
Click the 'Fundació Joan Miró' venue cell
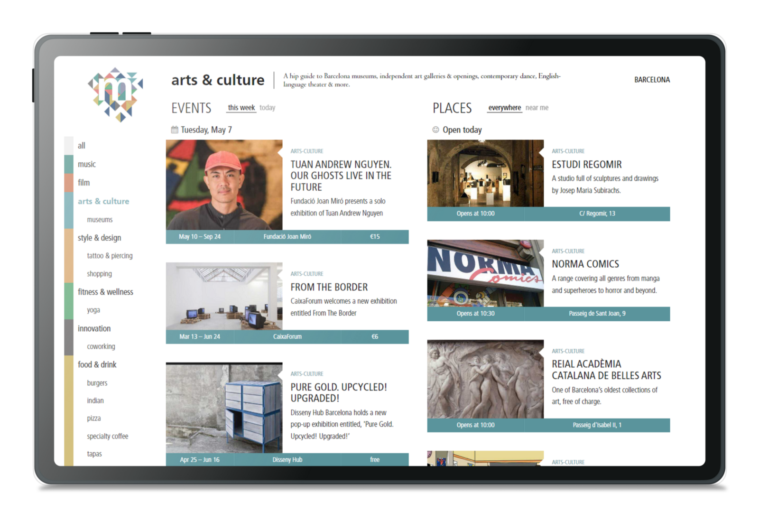[x=287, y=236]
